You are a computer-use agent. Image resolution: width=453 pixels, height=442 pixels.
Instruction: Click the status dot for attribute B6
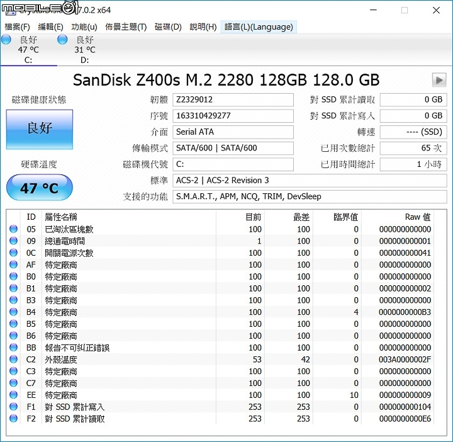13,336
